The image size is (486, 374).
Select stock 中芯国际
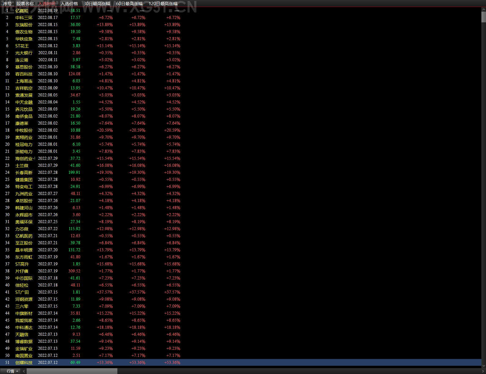coord(24,278)
